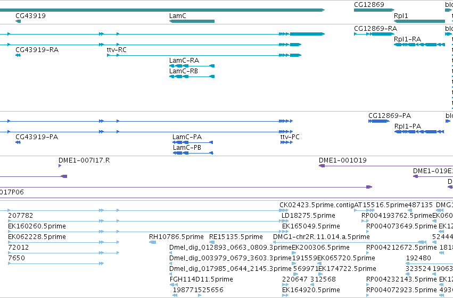Select the CG12869-PA blue protein glyph
The width and height of the screenshot is (453, 298).
pos(379,121)
